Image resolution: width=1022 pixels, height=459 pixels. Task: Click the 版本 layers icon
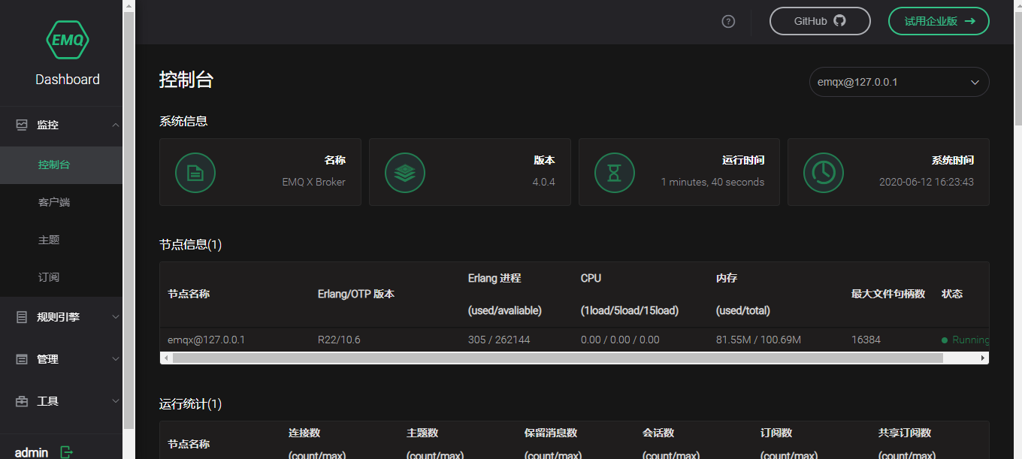tap(405, 173)
